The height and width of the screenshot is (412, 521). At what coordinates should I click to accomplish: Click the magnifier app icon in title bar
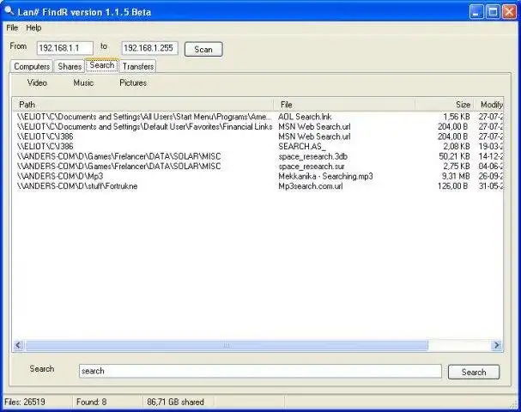click(x=9, y=11)
